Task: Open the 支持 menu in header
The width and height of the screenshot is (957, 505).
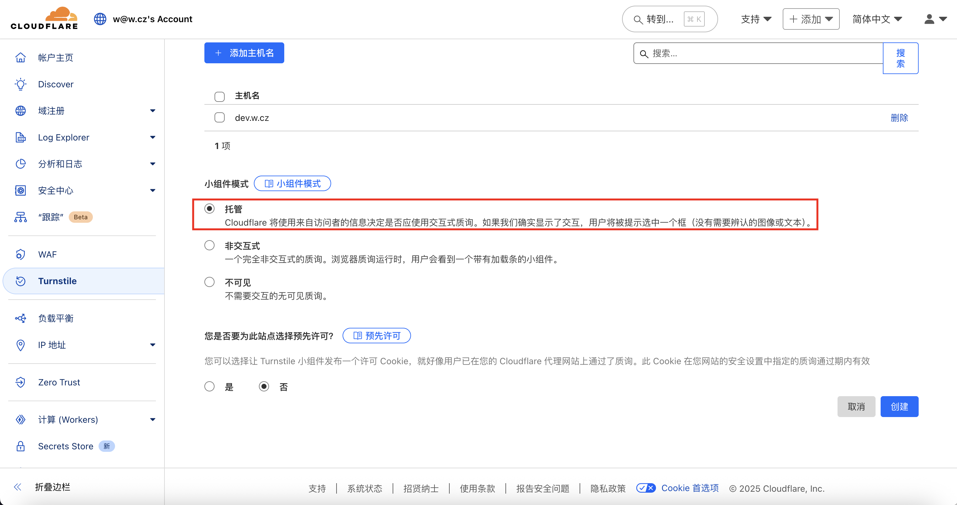Action: [x=756, y=19]
